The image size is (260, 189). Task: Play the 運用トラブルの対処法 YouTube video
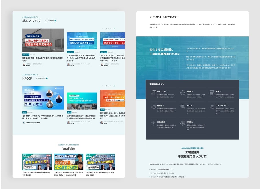[x=100, y=162]
